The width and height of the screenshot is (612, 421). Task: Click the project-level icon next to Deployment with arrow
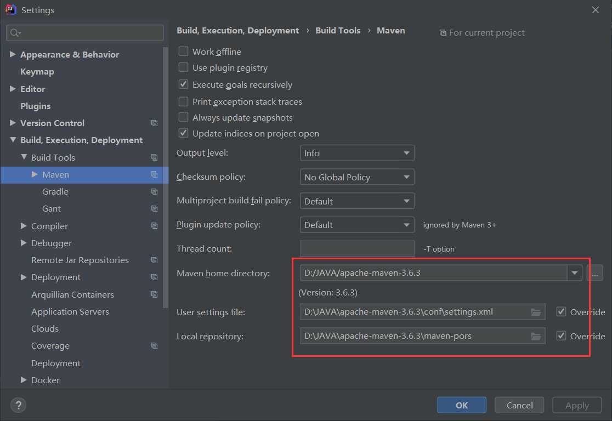pyautogui.click(x=155, y=277)
